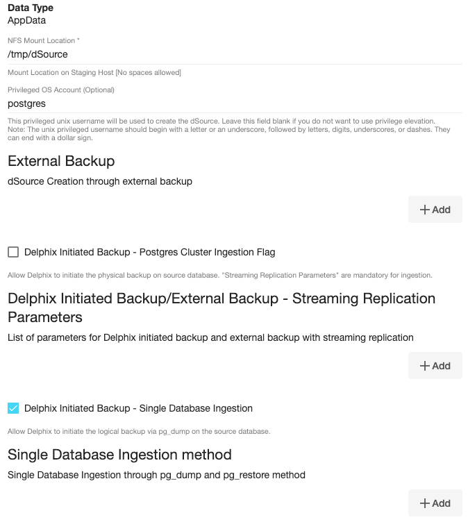Add a new External Backup entry

435,210
